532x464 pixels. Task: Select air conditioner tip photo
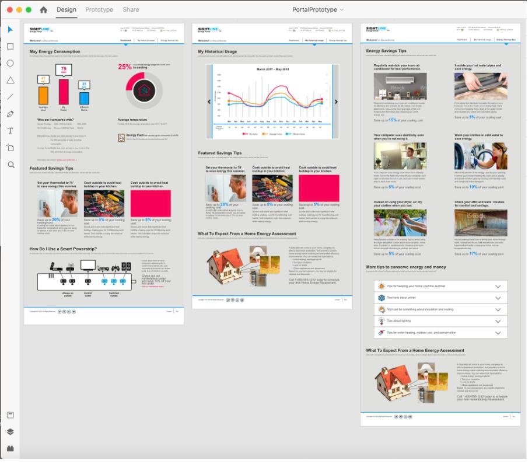coord(404,87)
